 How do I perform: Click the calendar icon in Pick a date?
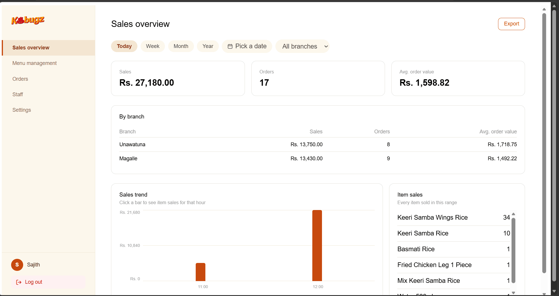coord(230,46)
